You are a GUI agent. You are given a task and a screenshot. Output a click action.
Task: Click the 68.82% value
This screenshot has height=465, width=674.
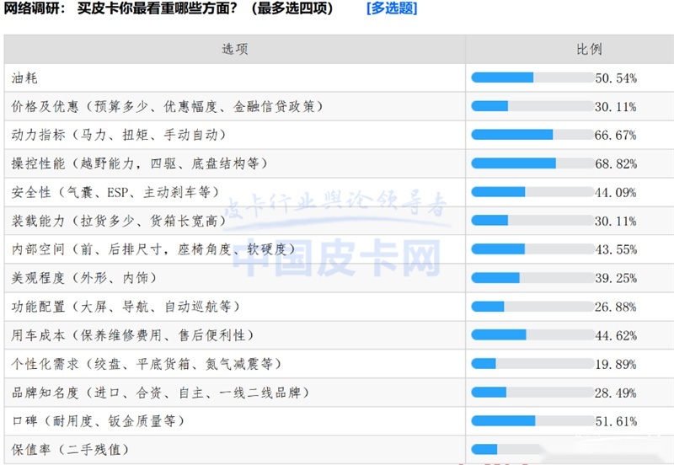616,164
